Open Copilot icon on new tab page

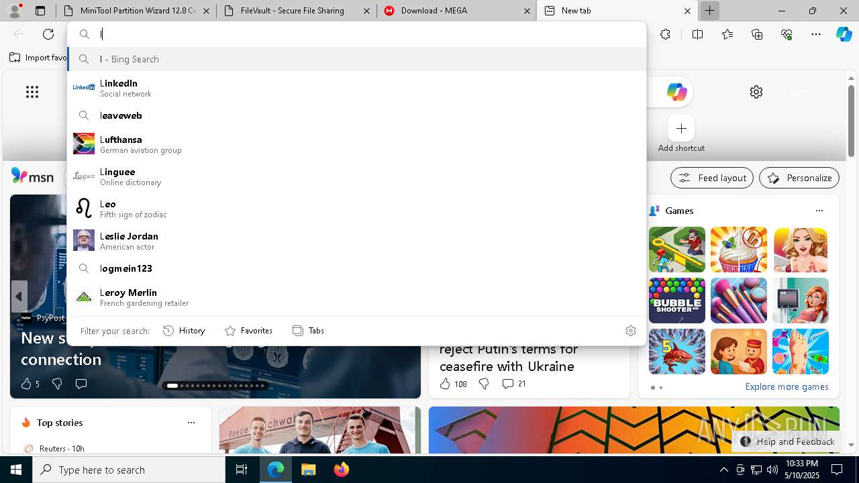(x=676, y=92)
